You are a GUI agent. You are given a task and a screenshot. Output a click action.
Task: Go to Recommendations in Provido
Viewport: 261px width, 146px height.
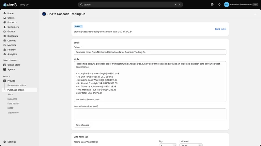pos(17,85)
